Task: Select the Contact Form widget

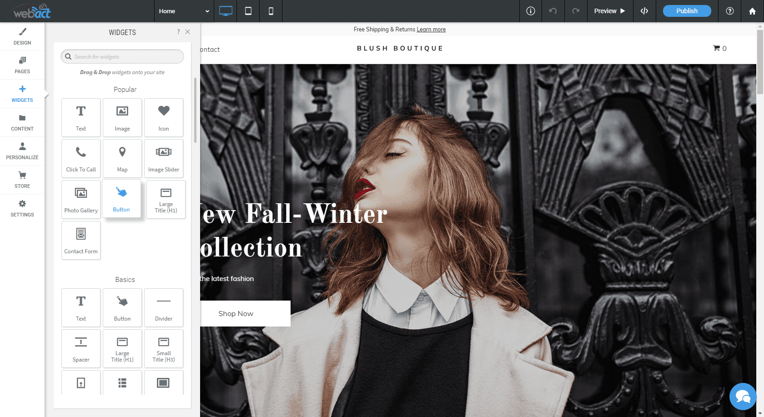Action: click(x=80, y=240)
